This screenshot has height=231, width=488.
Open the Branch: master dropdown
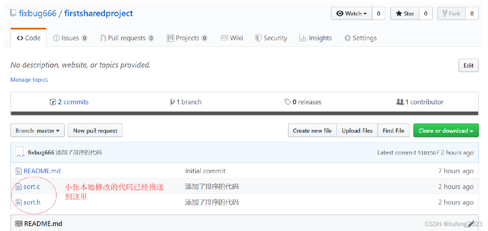(x=38, y=130)
